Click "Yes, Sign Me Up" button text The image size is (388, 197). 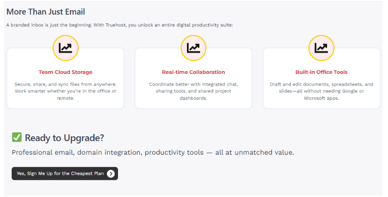click(x=60, y=174)
